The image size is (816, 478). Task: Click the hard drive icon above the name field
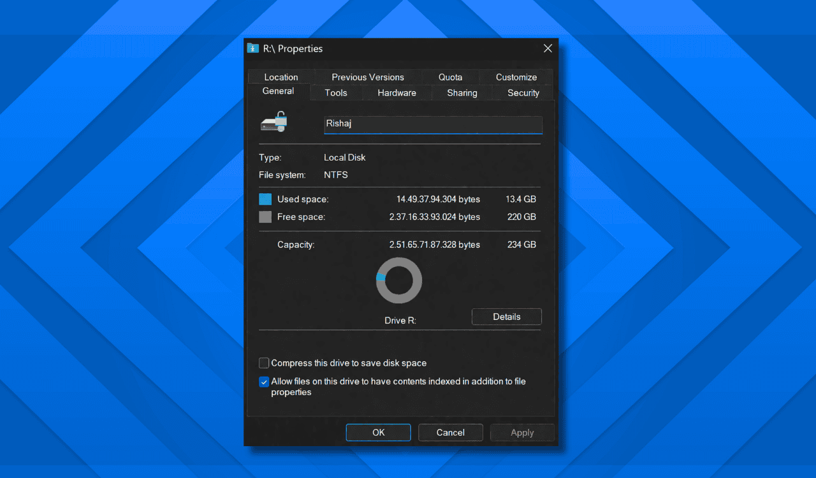[273, 121]
